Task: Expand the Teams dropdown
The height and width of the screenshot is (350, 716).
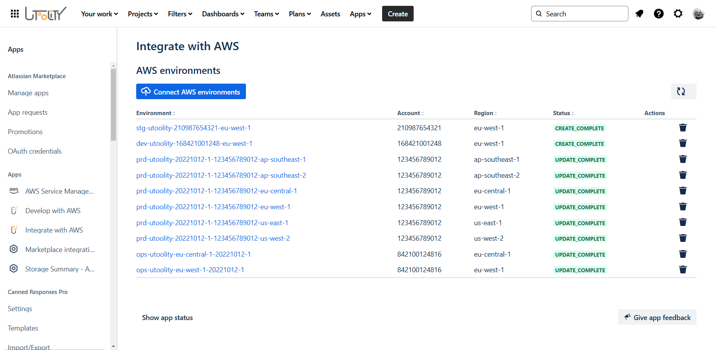Action: pyautogui.click(x=267, y=14)
